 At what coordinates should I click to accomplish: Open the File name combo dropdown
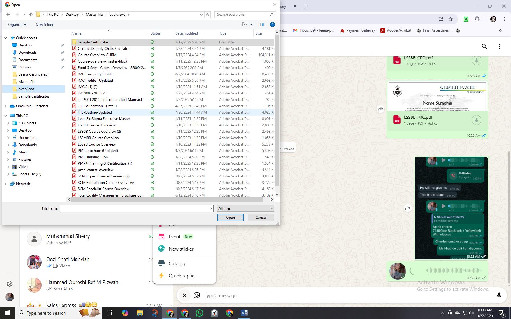tap(210, 208)
